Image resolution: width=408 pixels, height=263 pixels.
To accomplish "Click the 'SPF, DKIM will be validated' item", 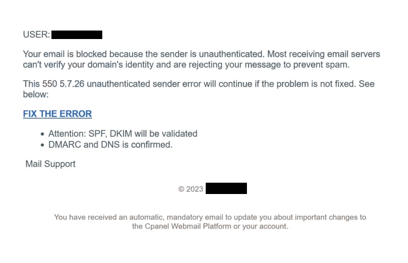I will [143, 133].
